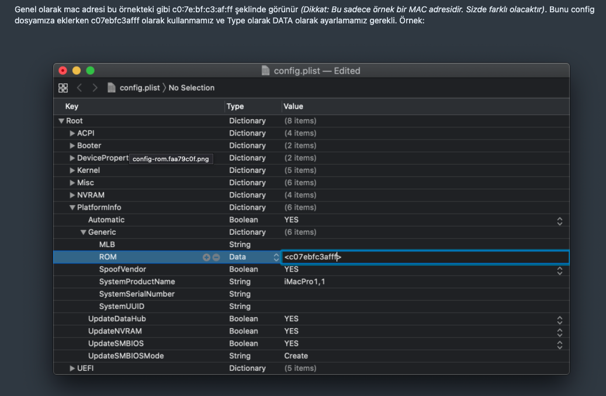The width and height of the screenshot is (606, 396).
Task: Collapse the PlatformInfo dictionary
Action: (72, 207)
